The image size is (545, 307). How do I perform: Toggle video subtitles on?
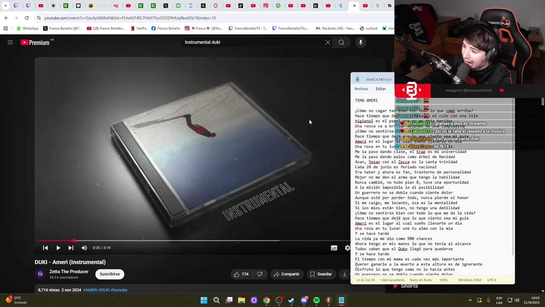334,248
